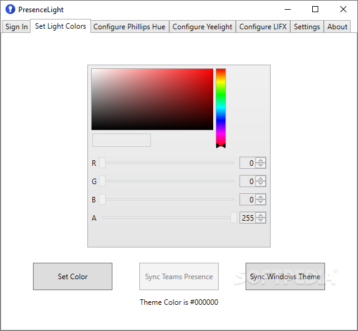Select the Set Light Colors tab

(x=60, y=26)
